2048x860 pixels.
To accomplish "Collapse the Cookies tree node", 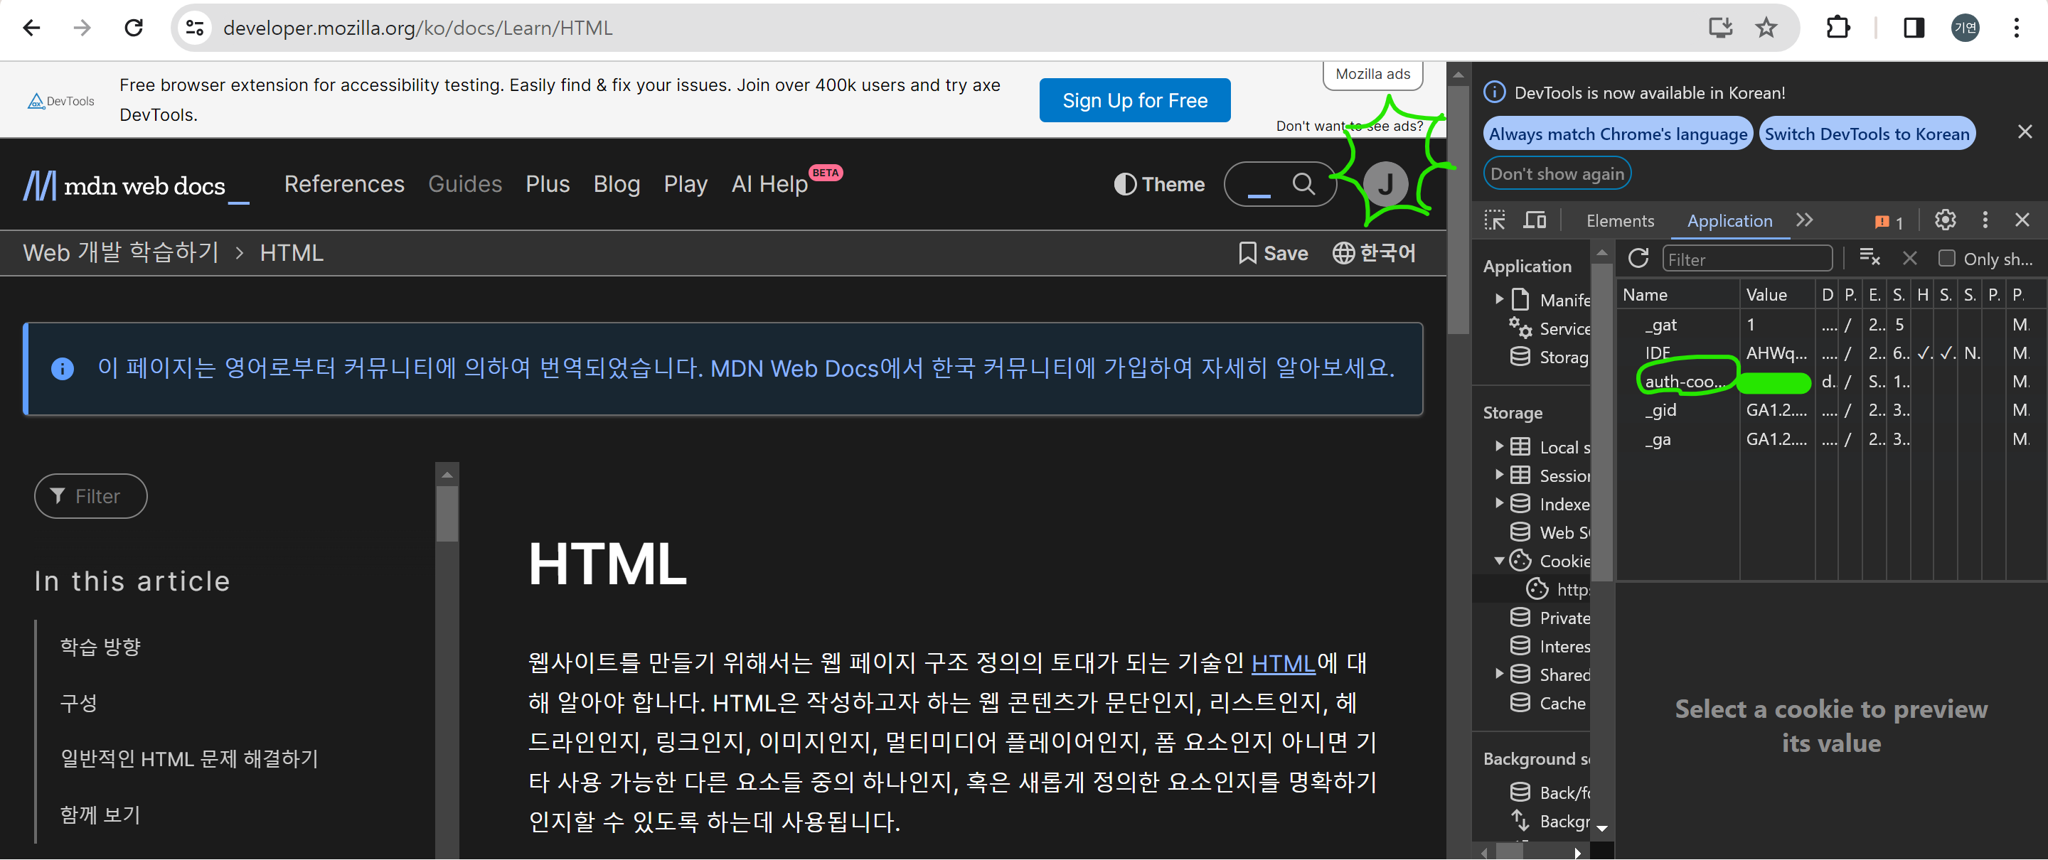I will 1498,561.
